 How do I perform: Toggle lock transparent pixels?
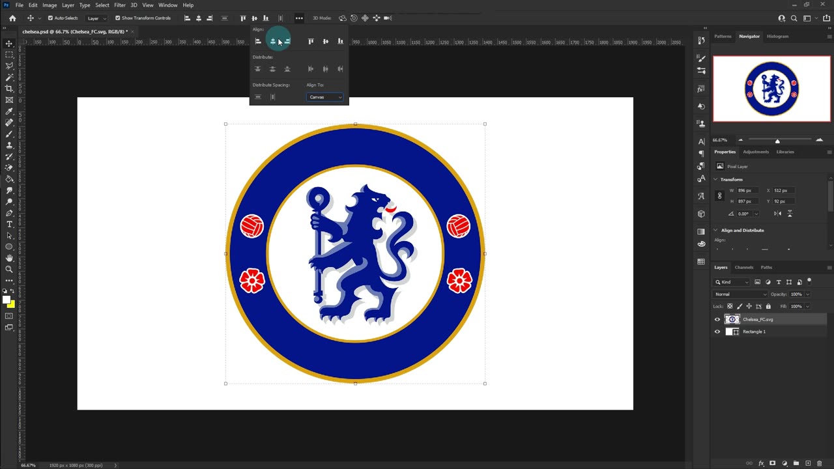point(730,306)
